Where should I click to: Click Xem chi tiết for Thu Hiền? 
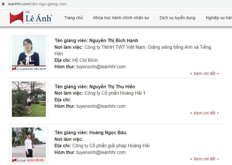204,113
